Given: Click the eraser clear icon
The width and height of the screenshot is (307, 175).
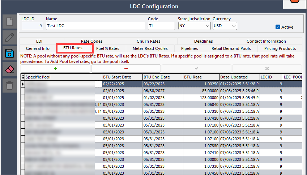Looking at the screenshot, I should (x=9, y=69).
